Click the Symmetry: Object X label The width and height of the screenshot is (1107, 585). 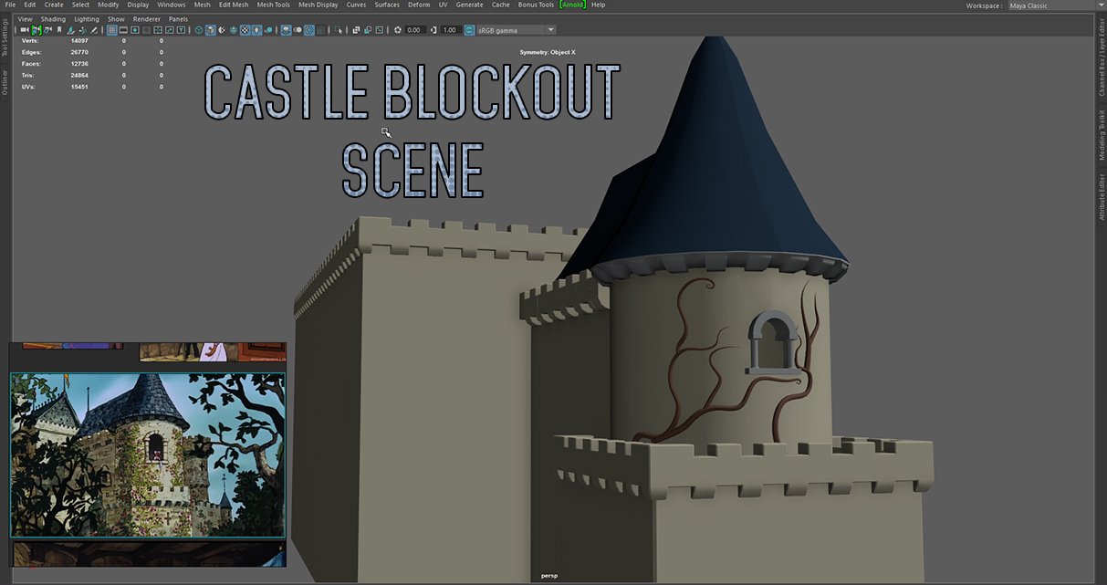(x=548, y=52)
